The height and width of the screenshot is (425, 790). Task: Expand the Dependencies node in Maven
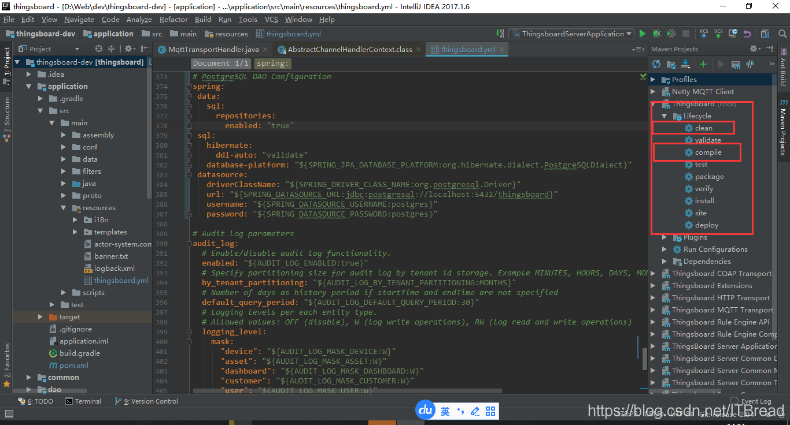click(x=665, y=262)
